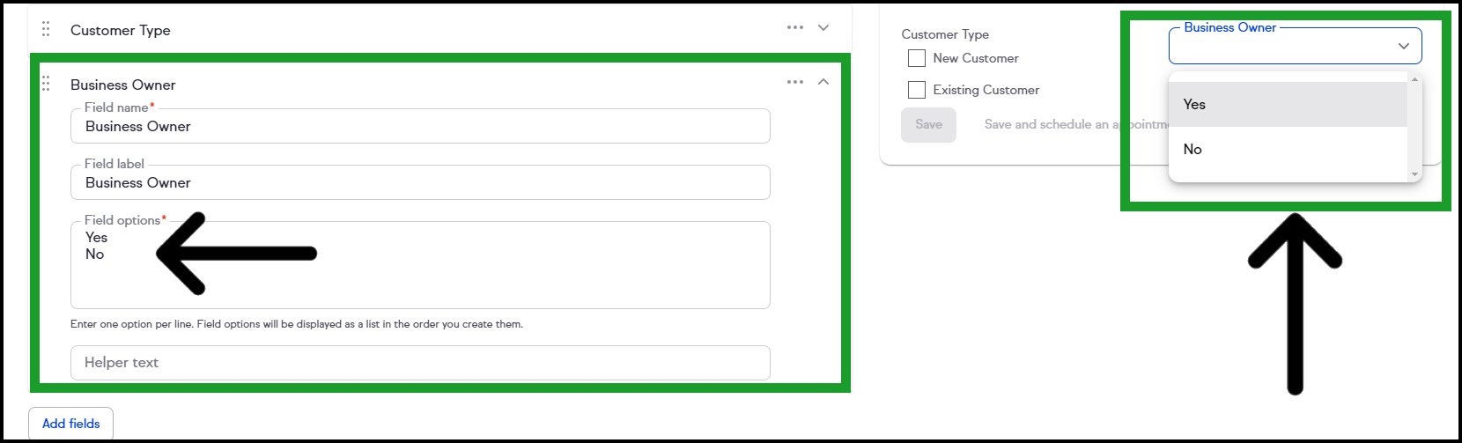Screen dimensions: 1462x443
Task: Click the Helper text input field
Action: [x=420, y=363]
